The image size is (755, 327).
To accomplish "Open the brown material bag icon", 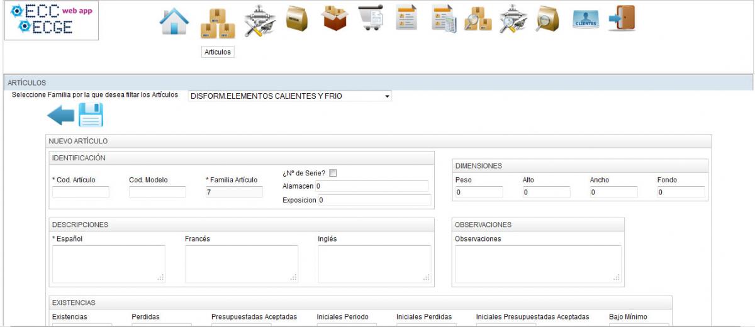I will coord(296,19).
